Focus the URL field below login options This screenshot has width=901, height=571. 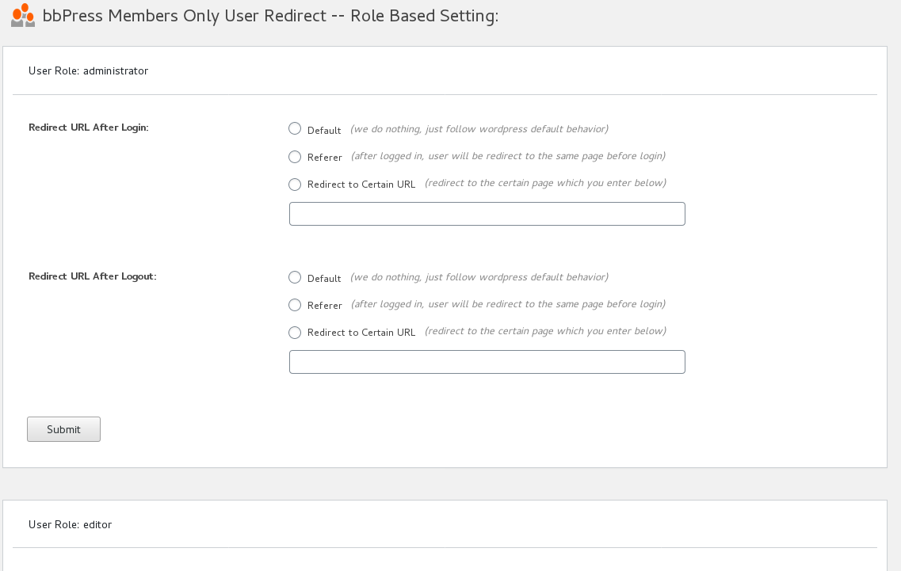(x=487, y=213)
